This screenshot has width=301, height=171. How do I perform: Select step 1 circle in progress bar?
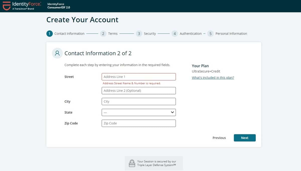[49, 34]
